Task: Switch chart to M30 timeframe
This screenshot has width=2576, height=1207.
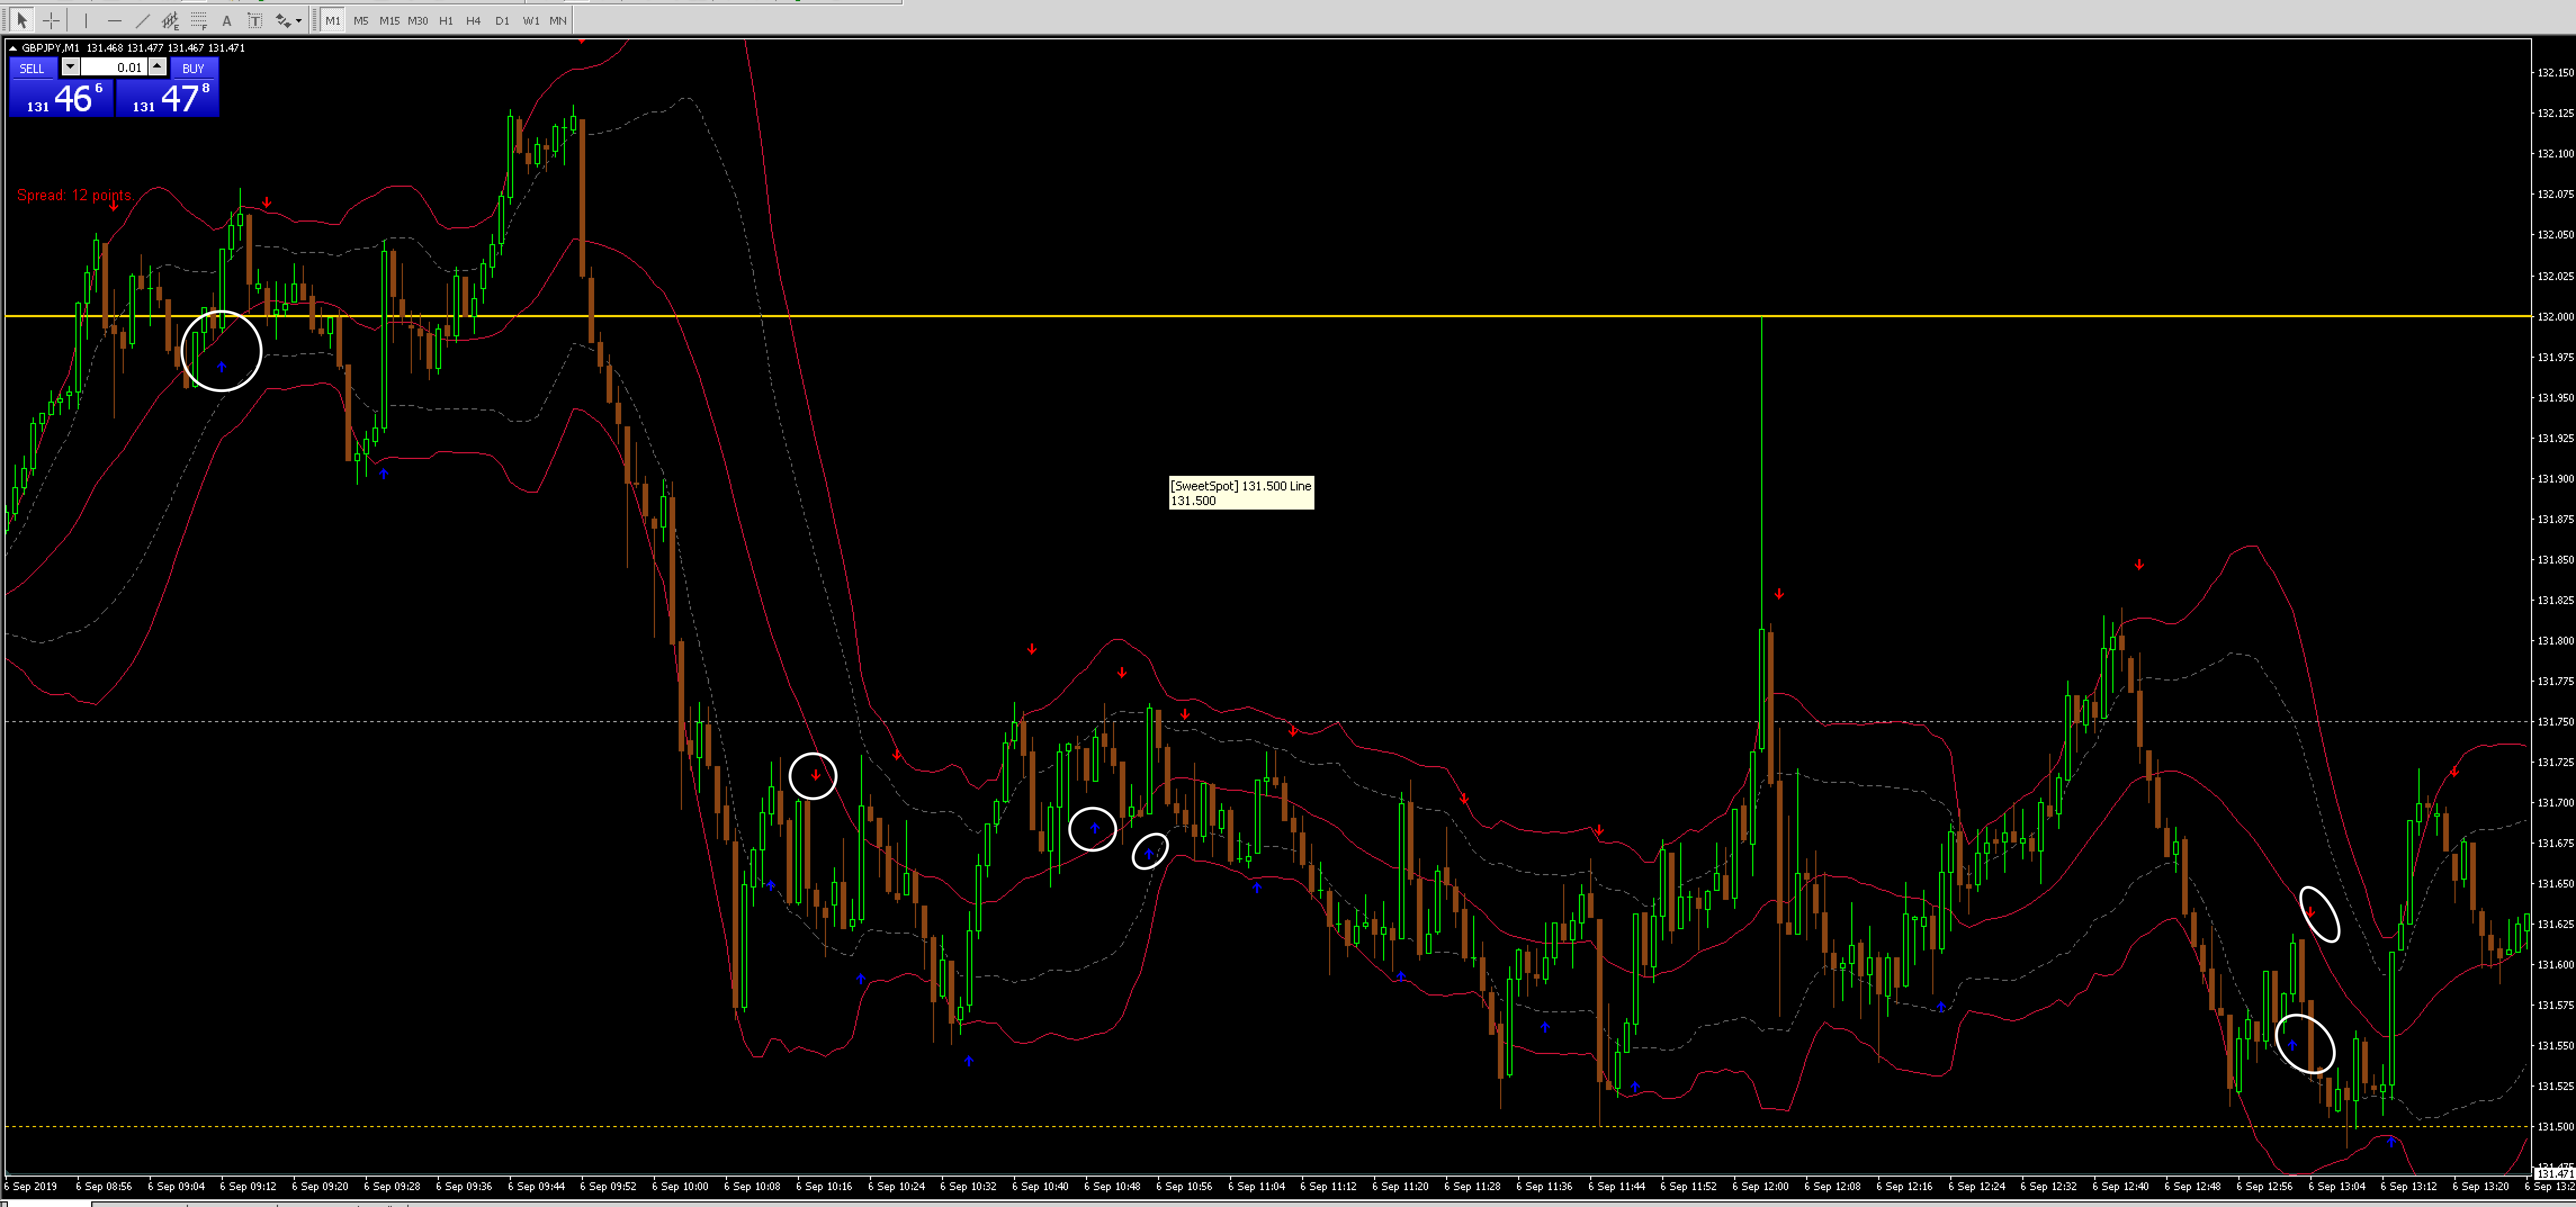Action: (x=418, y=20)
